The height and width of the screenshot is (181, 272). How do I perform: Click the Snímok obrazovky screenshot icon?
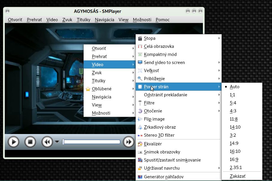pyautogui.click(x=140, y=152)
